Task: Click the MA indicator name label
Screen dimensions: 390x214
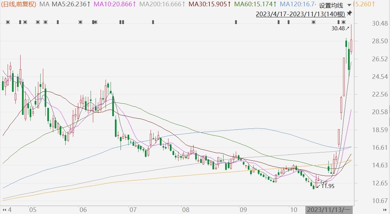Action: click(x=44, y=4)
